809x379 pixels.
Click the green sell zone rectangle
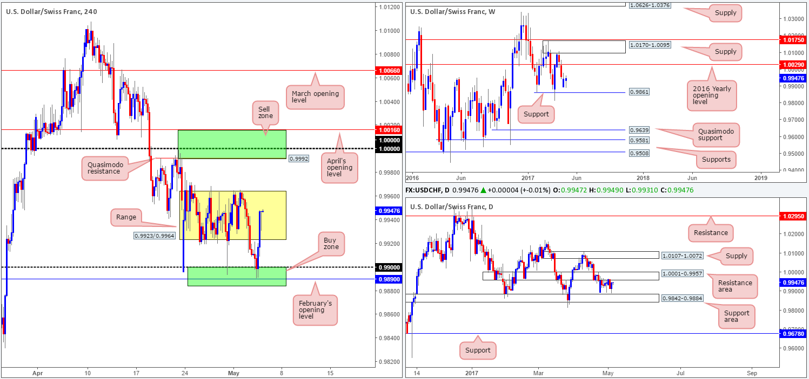(232, 144)
